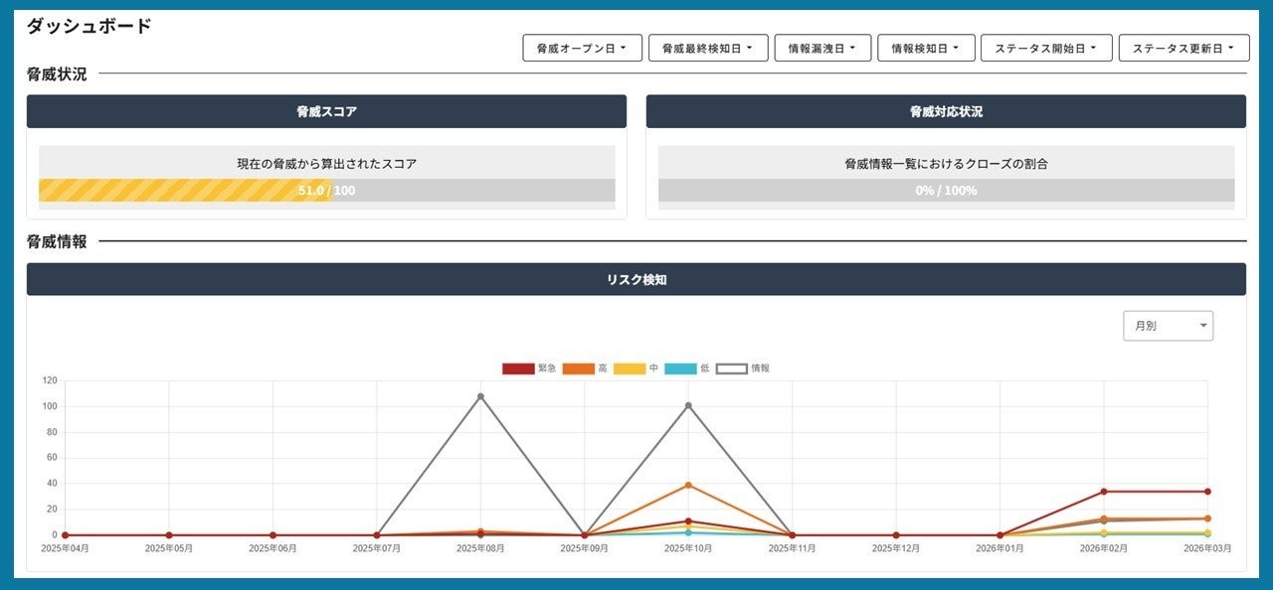
Task: Select the 情報 peak point at 2025年08月
Action: tap(480, 396)
